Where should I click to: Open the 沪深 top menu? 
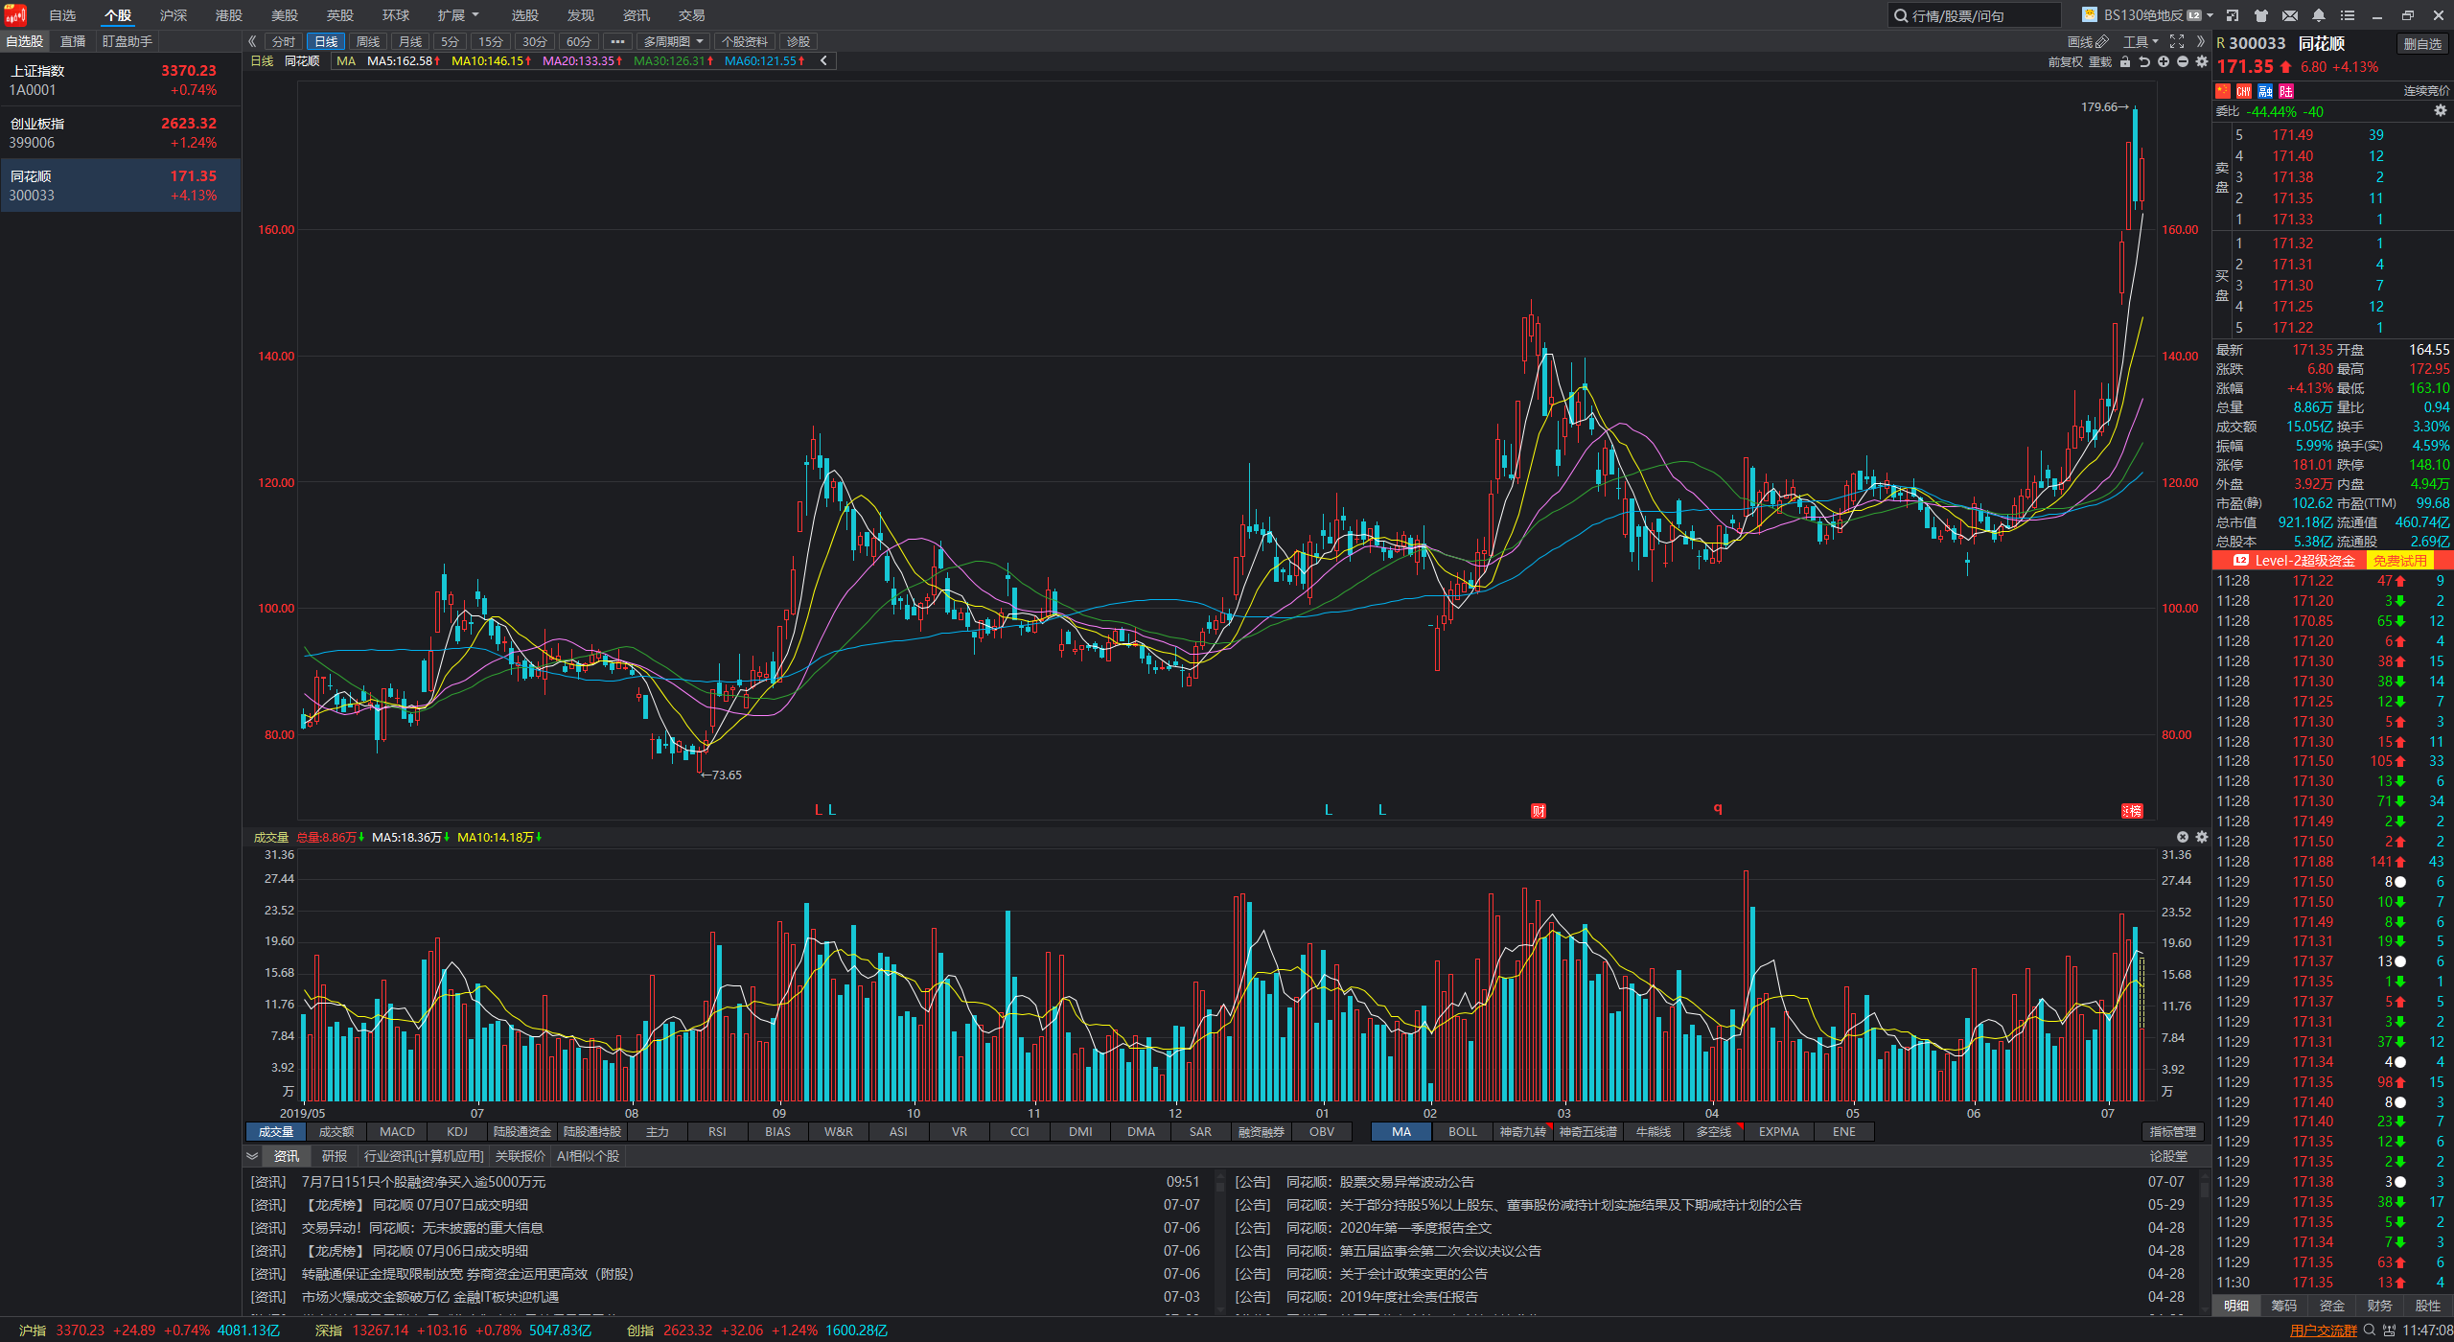tap(174, 15)
